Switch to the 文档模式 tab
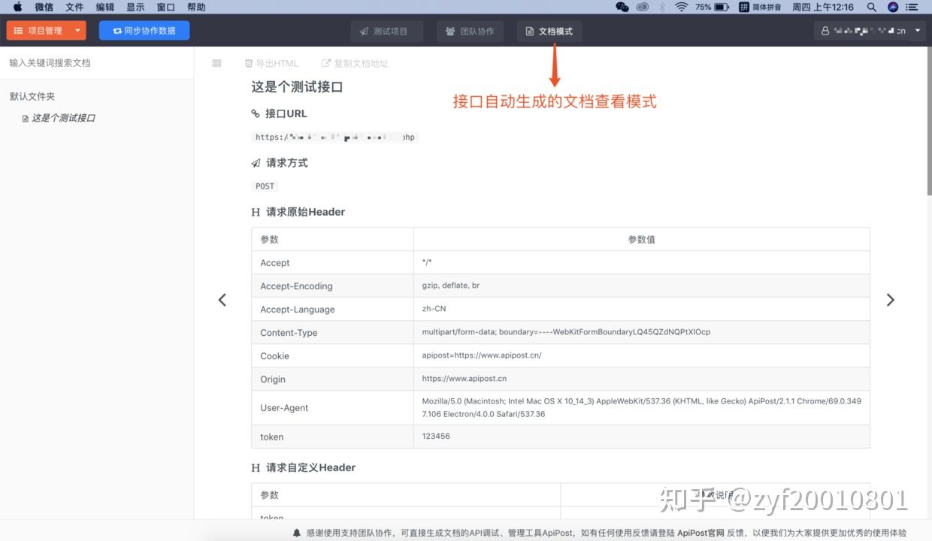Image resolution: width=932 pixels, height=541 pixels. coord(549,32)
